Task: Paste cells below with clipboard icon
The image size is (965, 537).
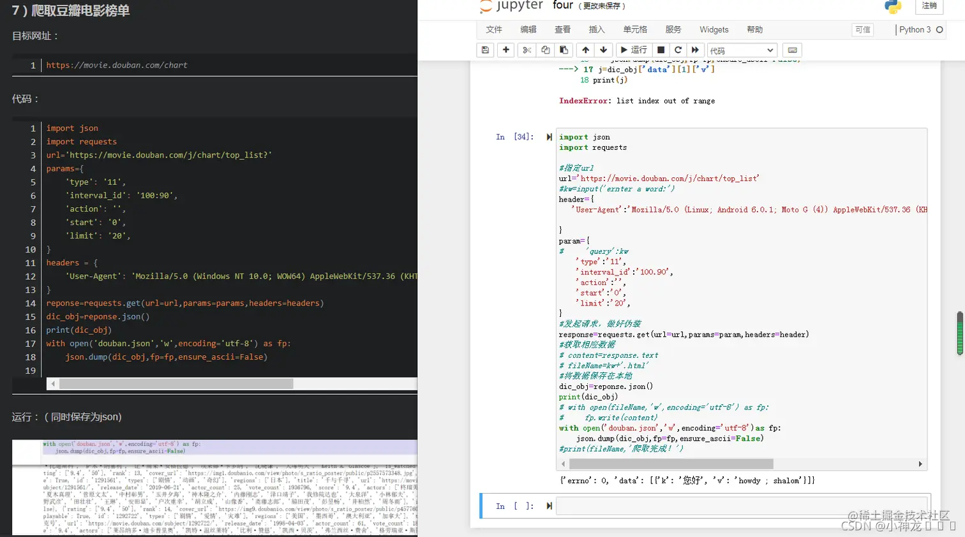Action: tap(564, 50)
